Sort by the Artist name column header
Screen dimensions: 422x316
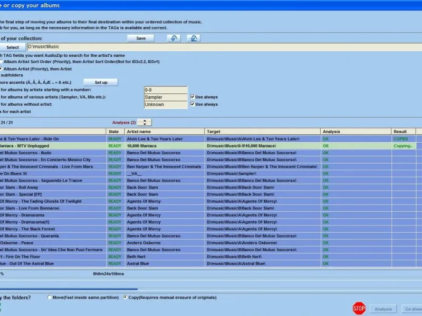coord(164,131)
